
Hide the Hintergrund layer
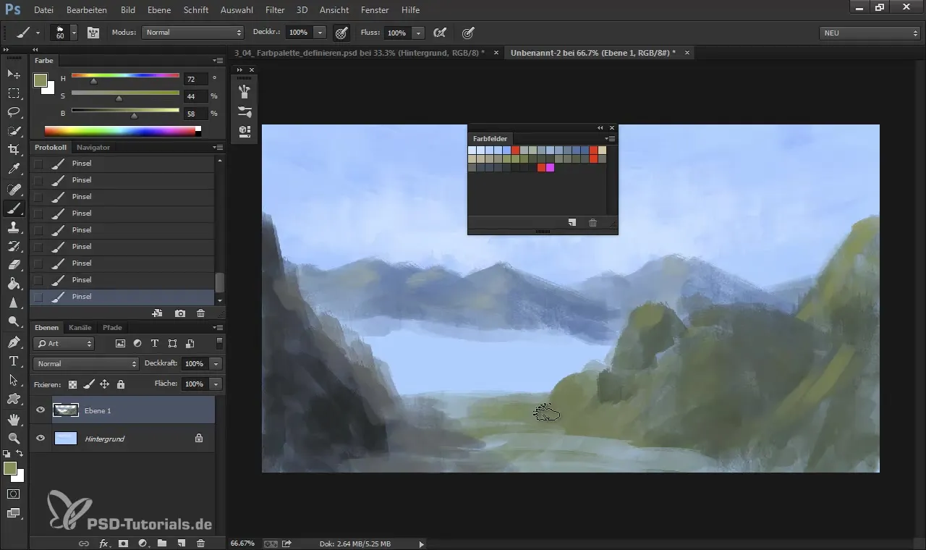(41, 438)
